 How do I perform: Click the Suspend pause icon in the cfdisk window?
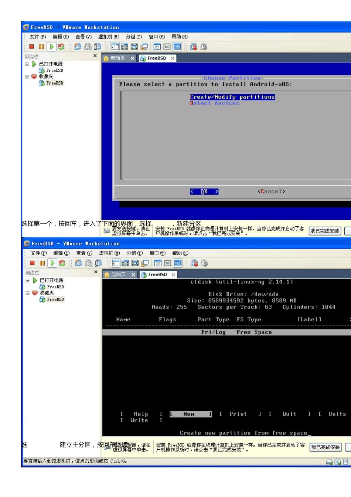tap(42, 263)
